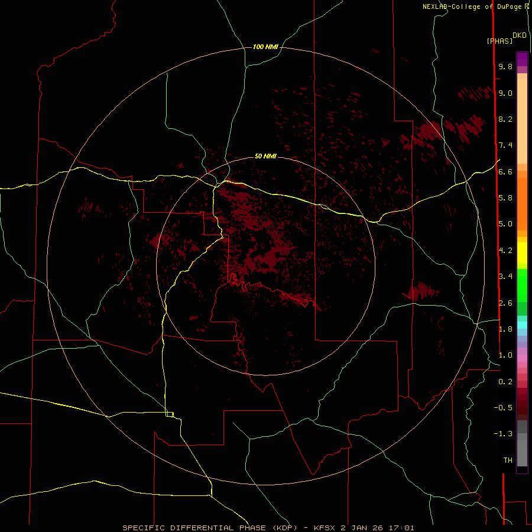Select the 50 NMI range ring label
Viewport: 532px width, 532px height.
point(265,156)
